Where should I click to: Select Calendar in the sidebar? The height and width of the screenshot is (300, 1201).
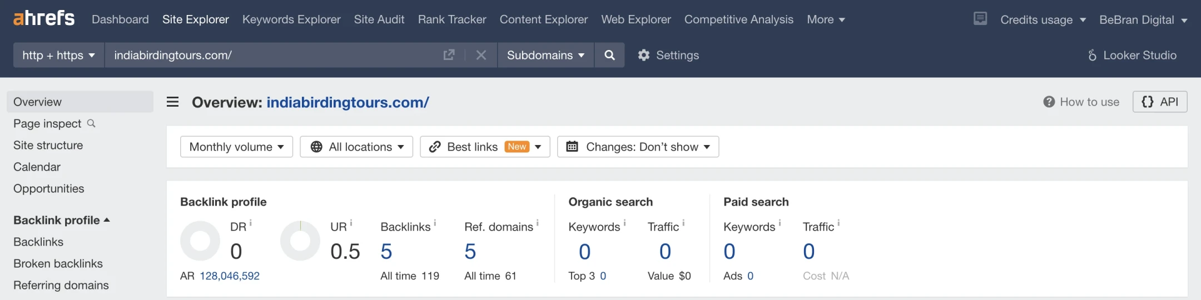(37, 167)
